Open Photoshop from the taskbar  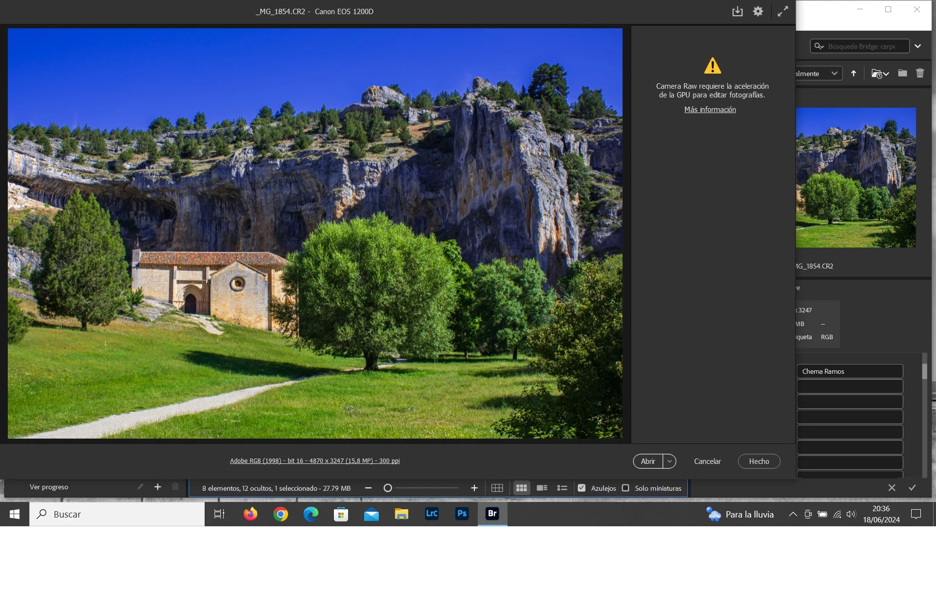click(x=462, y=514)
